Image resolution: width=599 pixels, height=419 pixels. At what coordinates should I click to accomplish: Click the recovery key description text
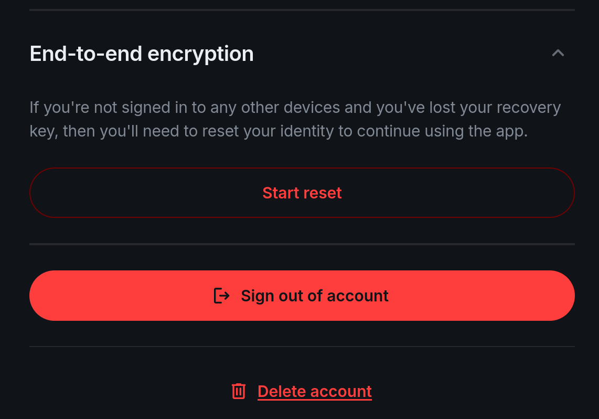(x=295, y=119)
